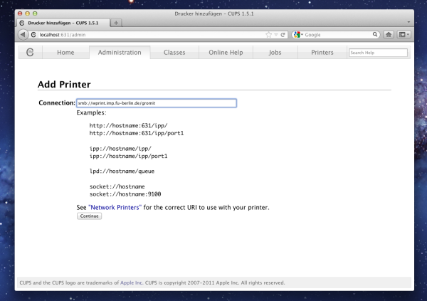This screenshot has width=427, height=301.
Task: Open the Home tab
Action: [x=65, y=52]
